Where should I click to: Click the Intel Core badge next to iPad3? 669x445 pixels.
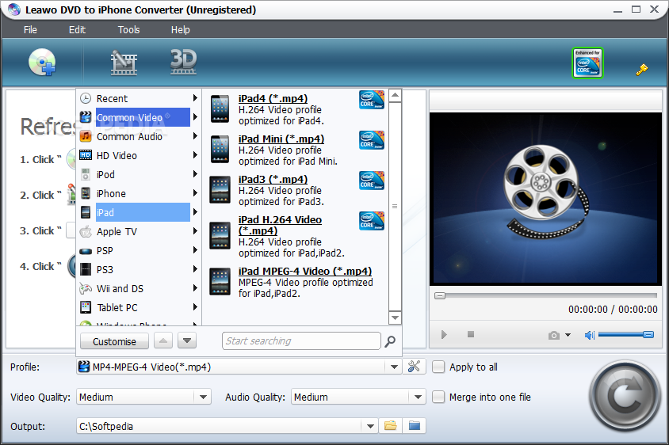point(372,181)
